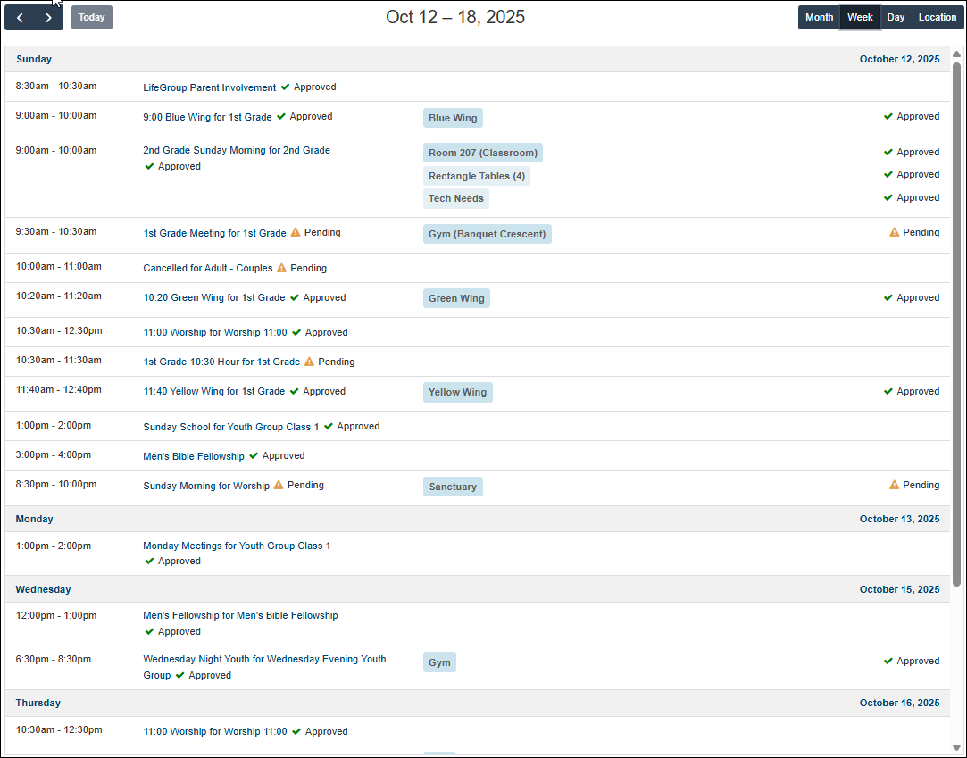
Task: Click approved checkmark for Room 207 (Classroom)
Action: click(x=888, y=153)
